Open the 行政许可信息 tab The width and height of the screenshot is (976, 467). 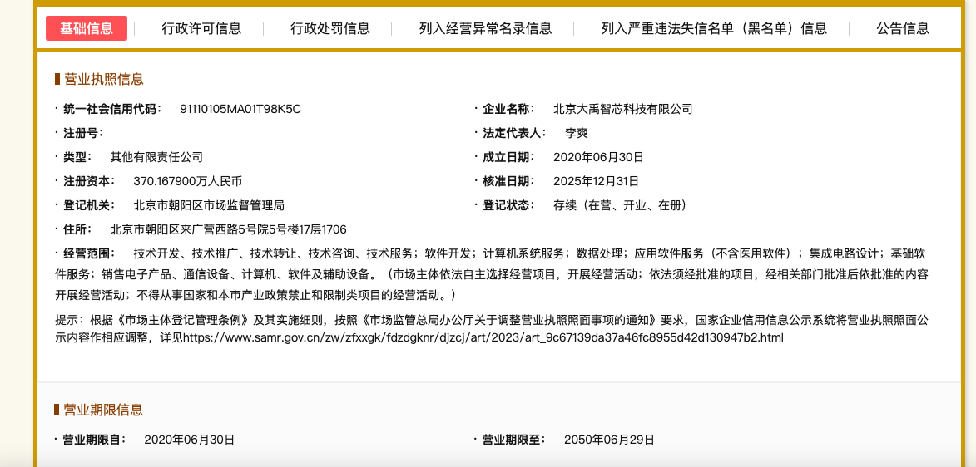201,28
